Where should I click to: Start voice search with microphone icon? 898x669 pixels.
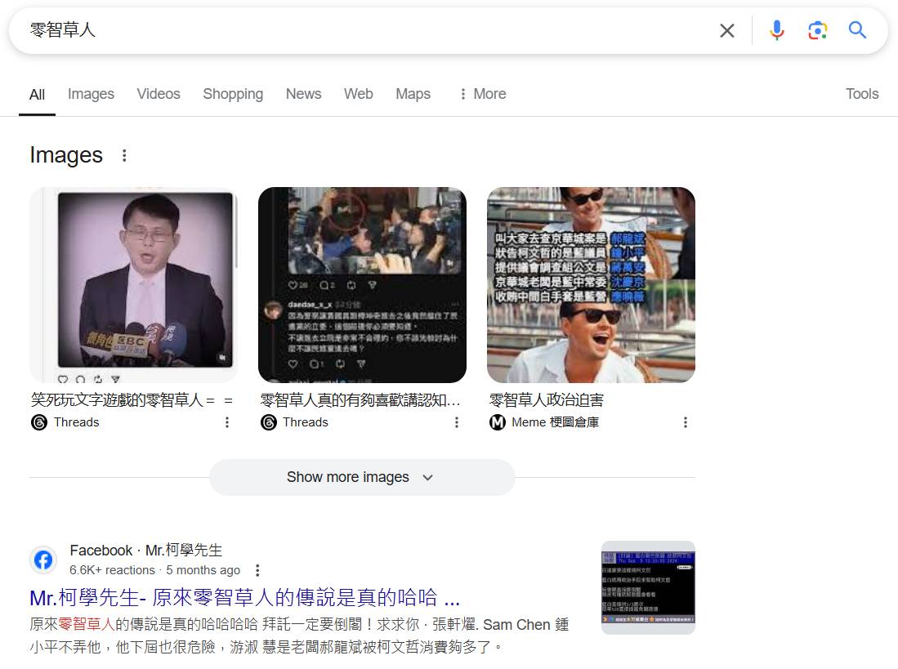click(776, 31)
